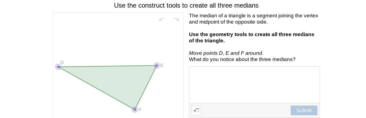Screen dimensions: 366x118
Task: Click the 'What do you notice' question
Action: (x=242, y=59)
